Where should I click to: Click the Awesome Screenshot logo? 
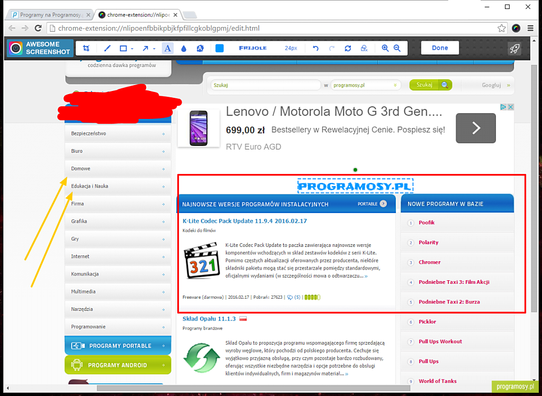[x=40, y=48]
